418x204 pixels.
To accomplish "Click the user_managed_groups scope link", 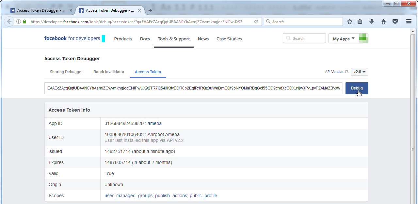I will (128, 196).
